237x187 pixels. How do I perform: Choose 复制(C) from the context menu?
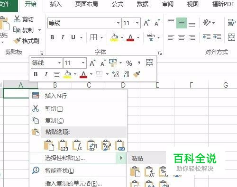point(78,121)
